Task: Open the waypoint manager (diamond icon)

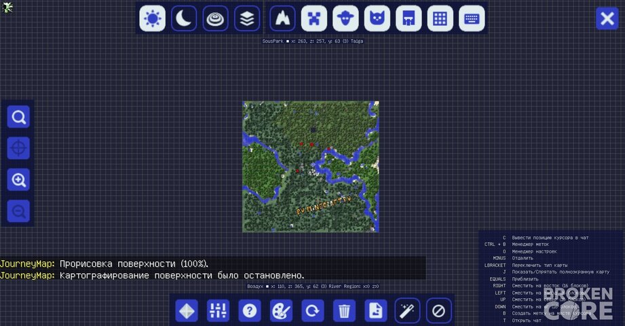Action: pos(187,310)
